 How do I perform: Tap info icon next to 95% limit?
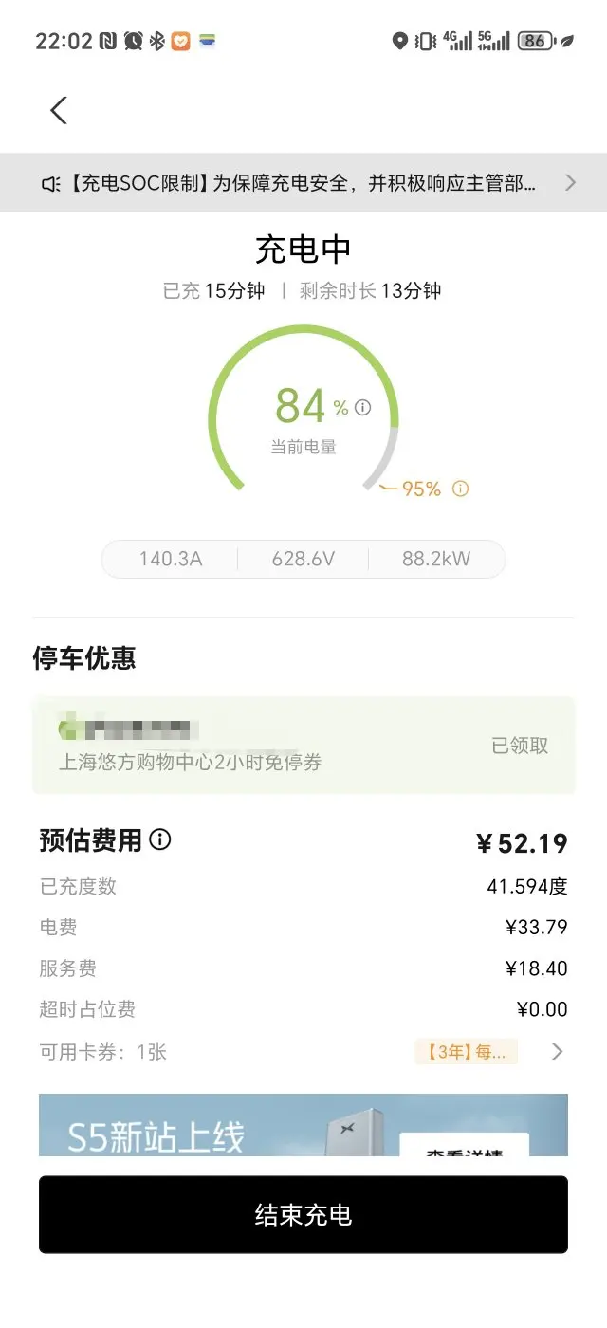[x=460, y=489]
